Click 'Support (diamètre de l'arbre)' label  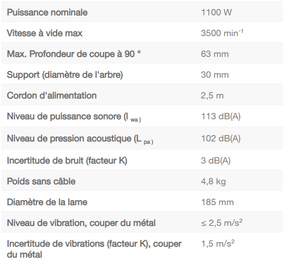pos(65,75)
